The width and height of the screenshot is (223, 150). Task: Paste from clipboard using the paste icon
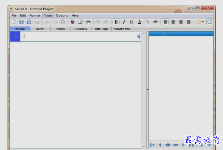[63, 22]
